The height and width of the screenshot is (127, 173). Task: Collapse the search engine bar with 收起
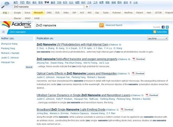(6, 13)
